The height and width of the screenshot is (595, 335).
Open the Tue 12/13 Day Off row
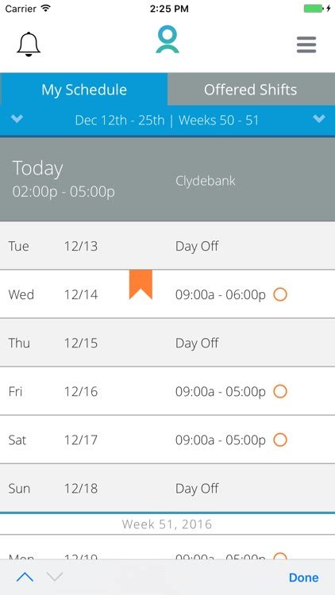[167, 246]
